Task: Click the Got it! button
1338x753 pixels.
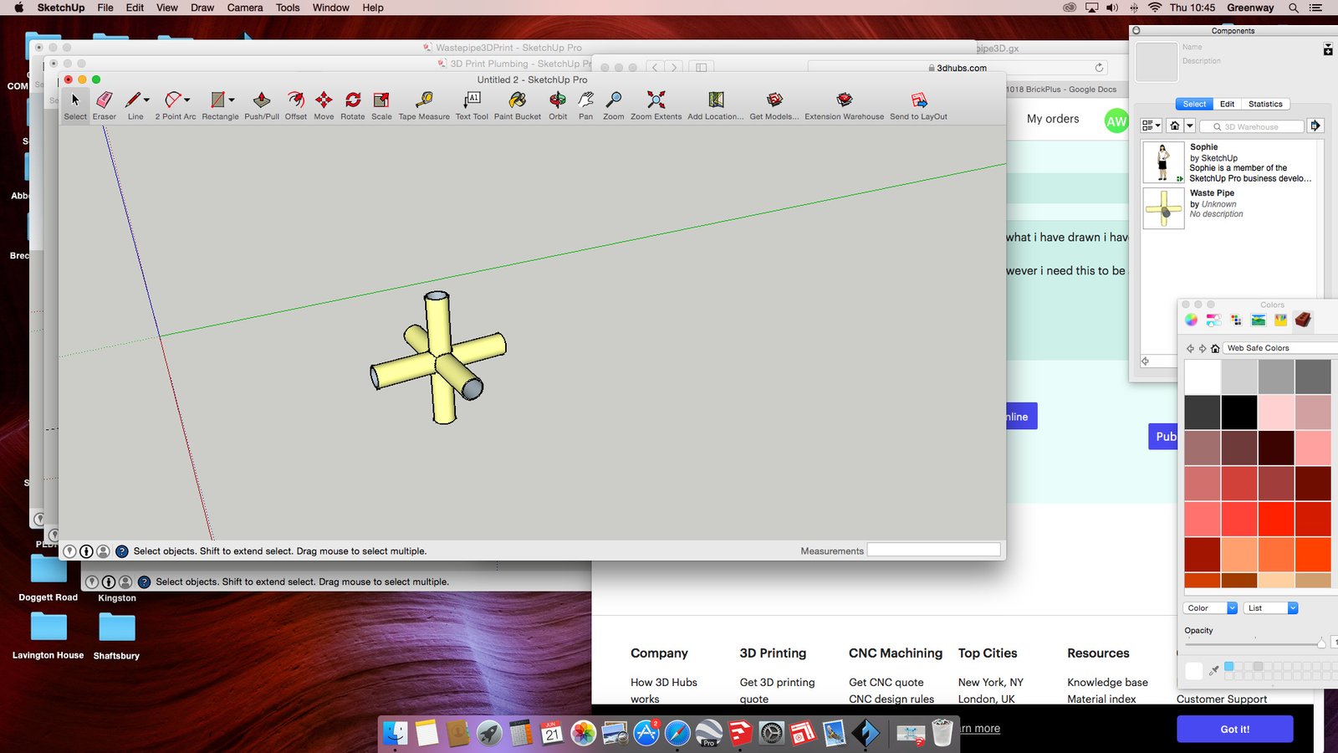Action: coord(1234,729)
